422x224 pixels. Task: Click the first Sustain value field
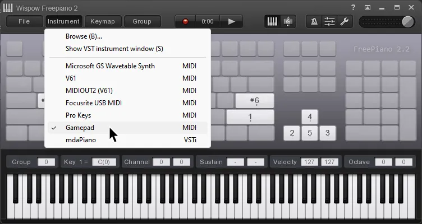pos(236,162)
